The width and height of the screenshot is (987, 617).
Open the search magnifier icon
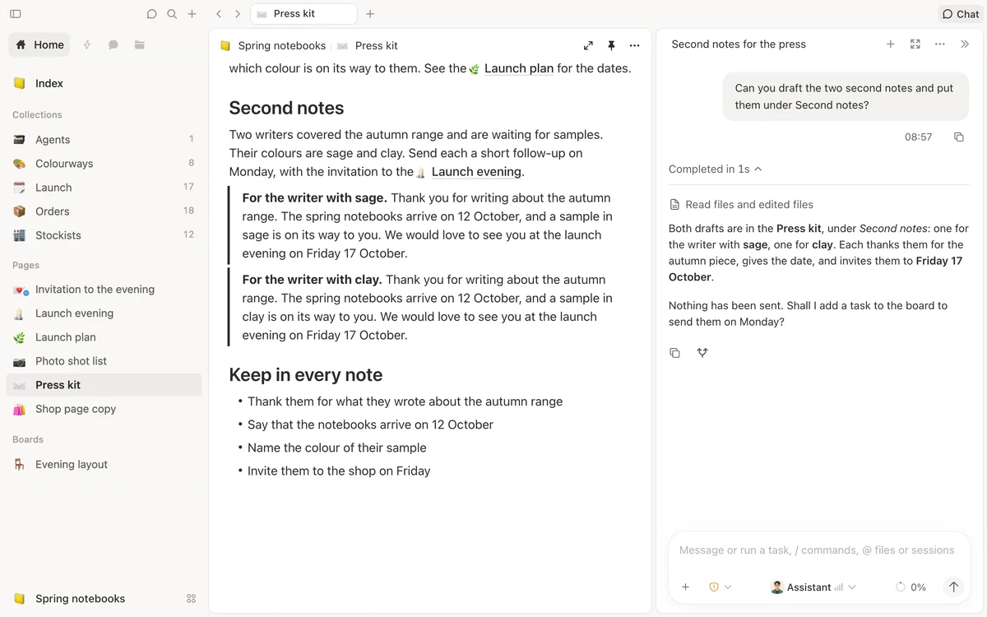(x=172, y=14)
